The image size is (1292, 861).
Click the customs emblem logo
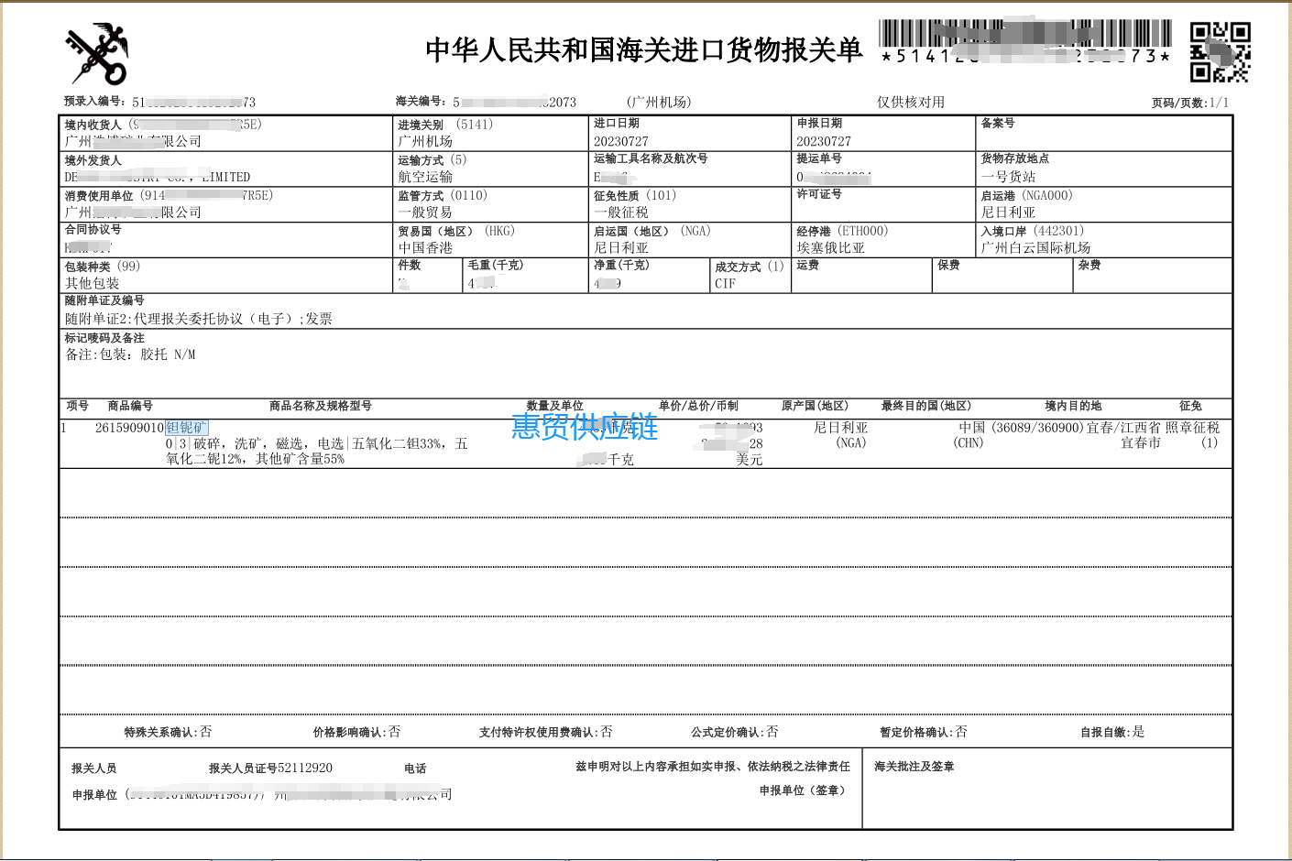click(98, 53)
